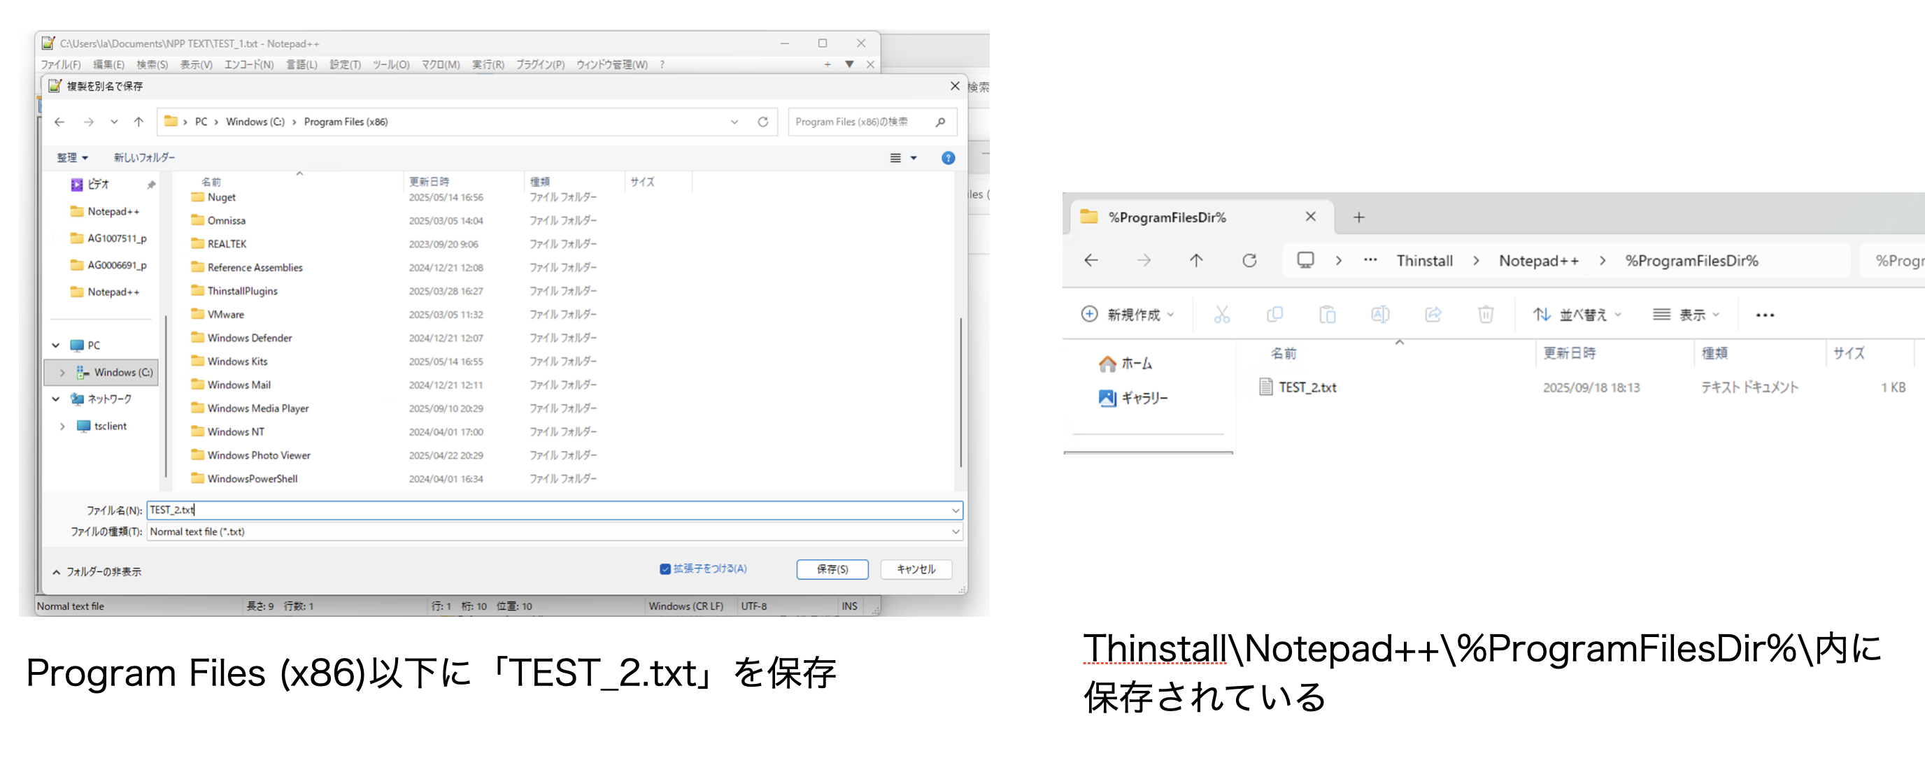Select the %ProgramFilesDir% tab in Explorer
The width and height of the screenshot is (1925, 765).
[1166, 217]
